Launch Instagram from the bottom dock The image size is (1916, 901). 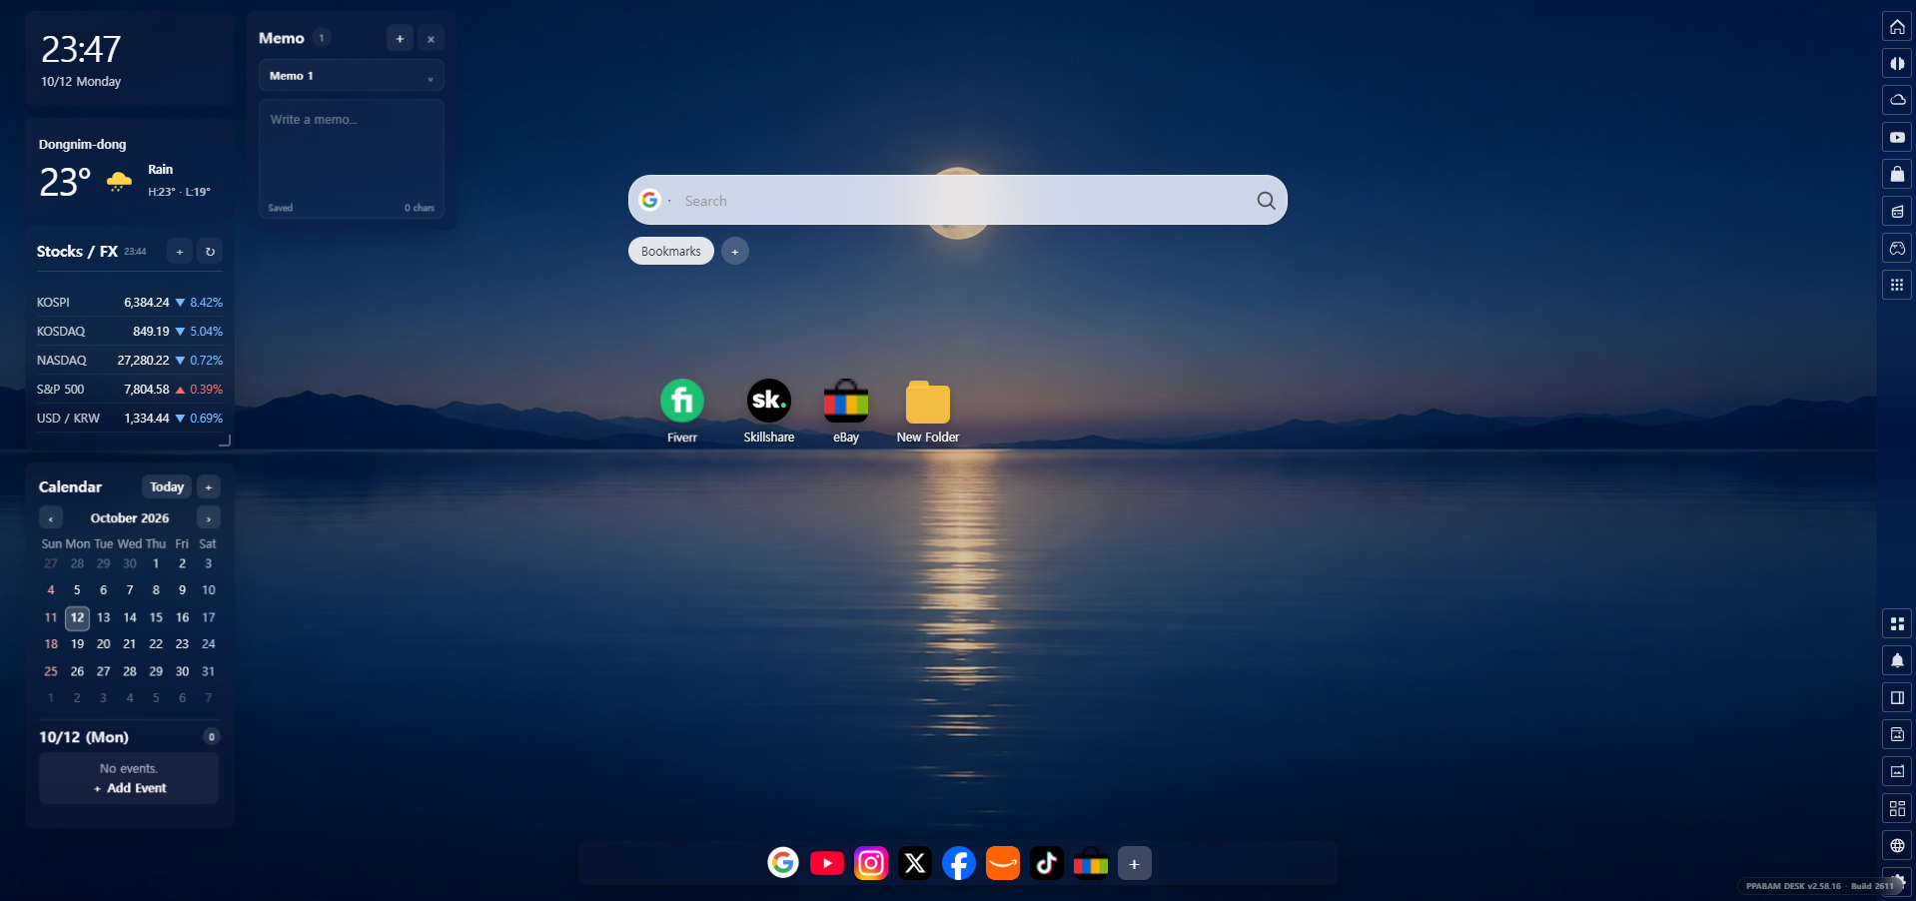pos(871,863)
